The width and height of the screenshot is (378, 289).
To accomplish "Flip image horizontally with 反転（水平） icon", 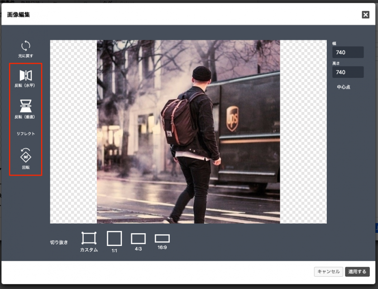I will pyautogui.click(x=25, y=75).
